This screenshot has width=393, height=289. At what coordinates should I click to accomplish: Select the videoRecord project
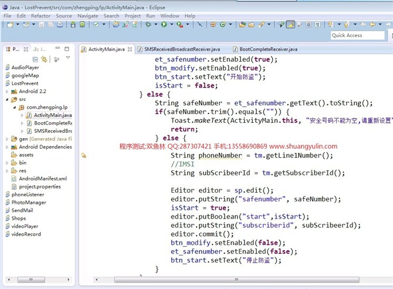point(26,234)
